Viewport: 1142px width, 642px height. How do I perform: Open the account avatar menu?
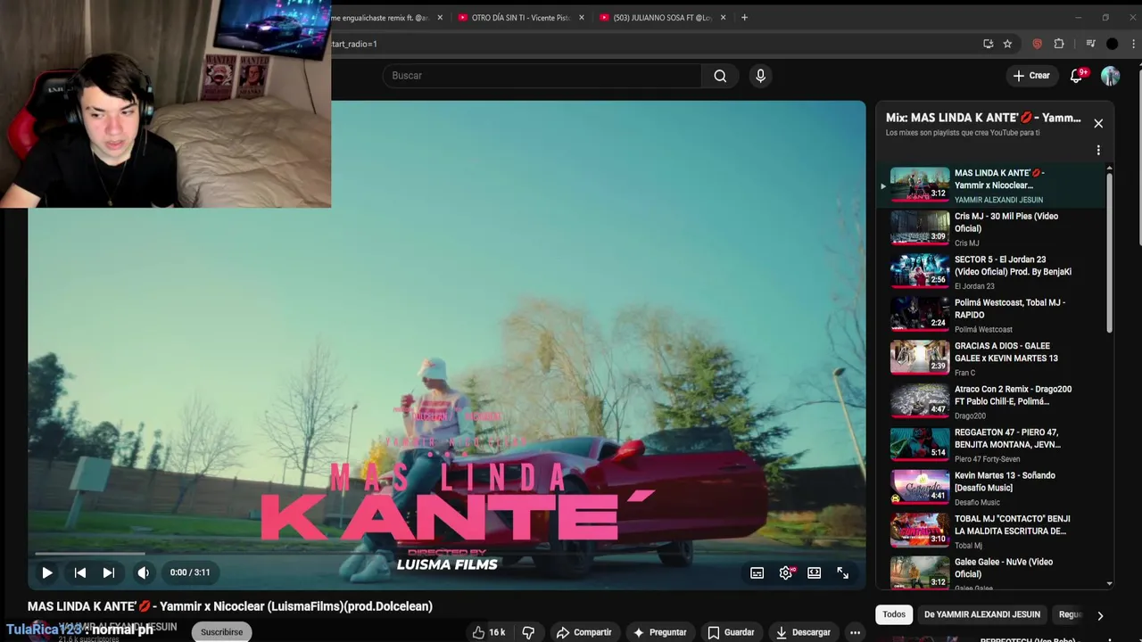1110,76
